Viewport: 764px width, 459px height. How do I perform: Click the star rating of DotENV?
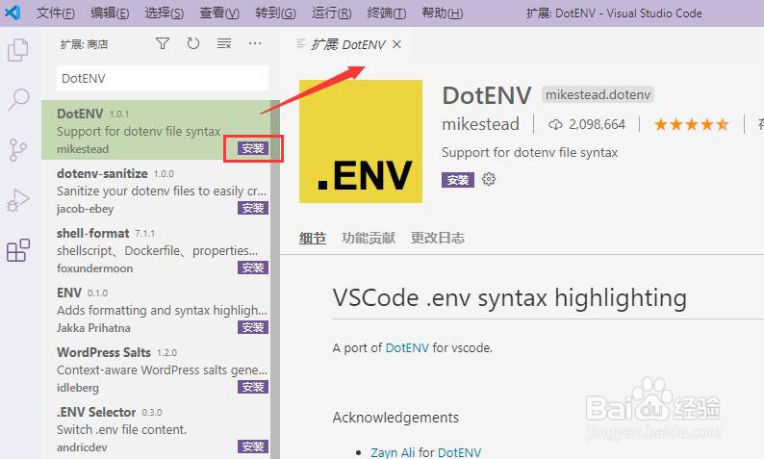coord(691,125)
